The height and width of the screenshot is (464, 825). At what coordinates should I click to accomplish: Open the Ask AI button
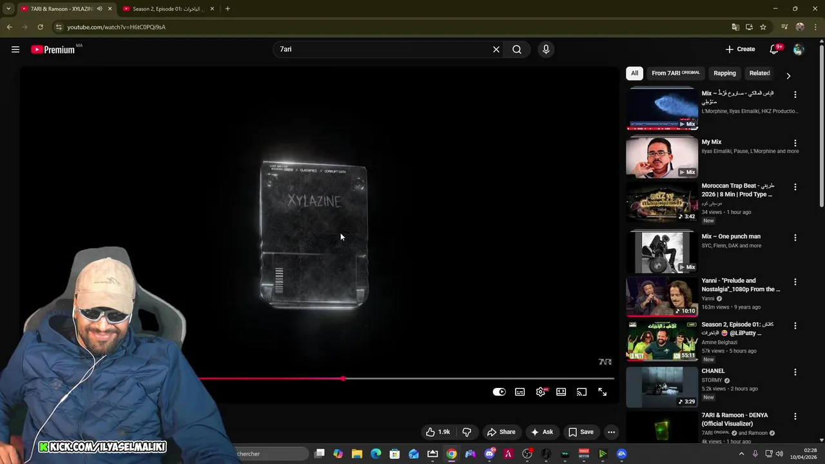(541, 432)
